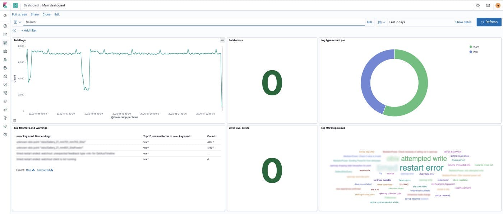Open the legend icon on Total logs chart

point(15,120)
